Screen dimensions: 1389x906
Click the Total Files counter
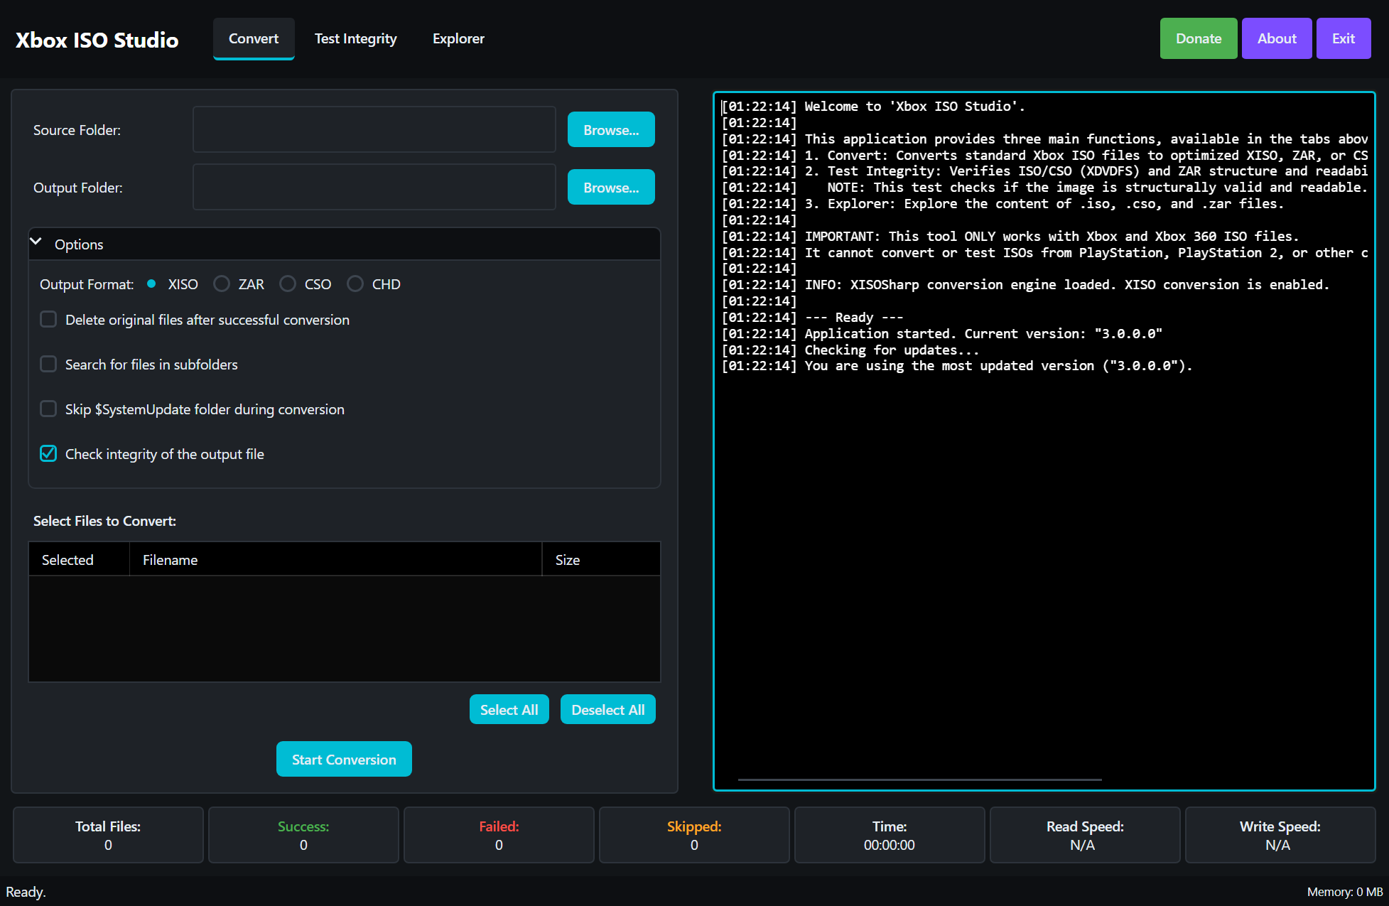tap(108, 835)
